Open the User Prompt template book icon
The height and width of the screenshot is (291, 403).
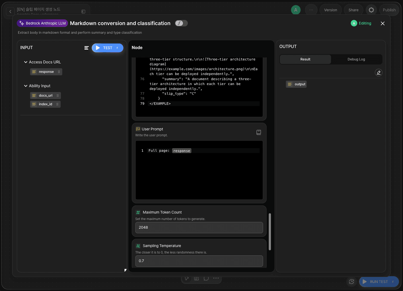(x=259, y=132)
